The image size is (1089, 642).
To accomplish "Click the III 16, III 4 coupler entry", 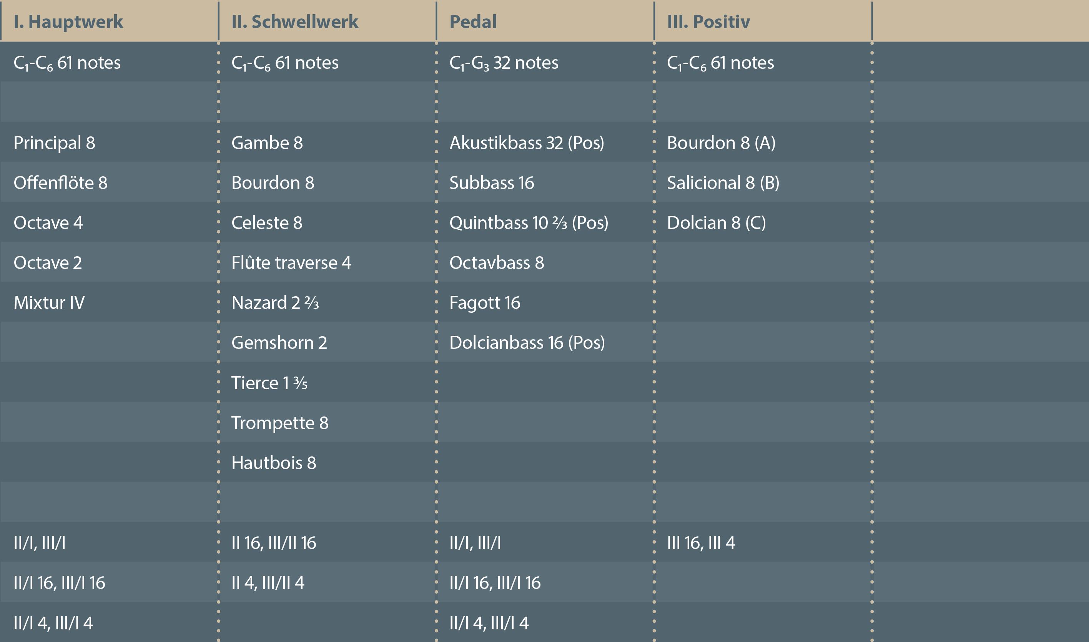I will 701,543.
